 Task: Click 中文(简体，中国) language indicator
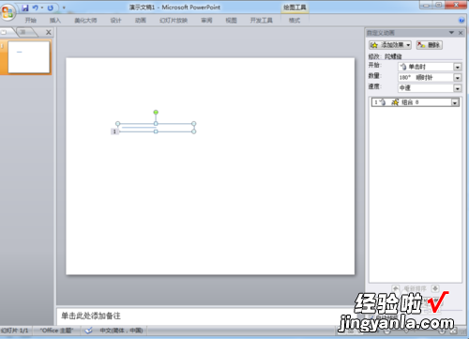[x=121, y=331]
